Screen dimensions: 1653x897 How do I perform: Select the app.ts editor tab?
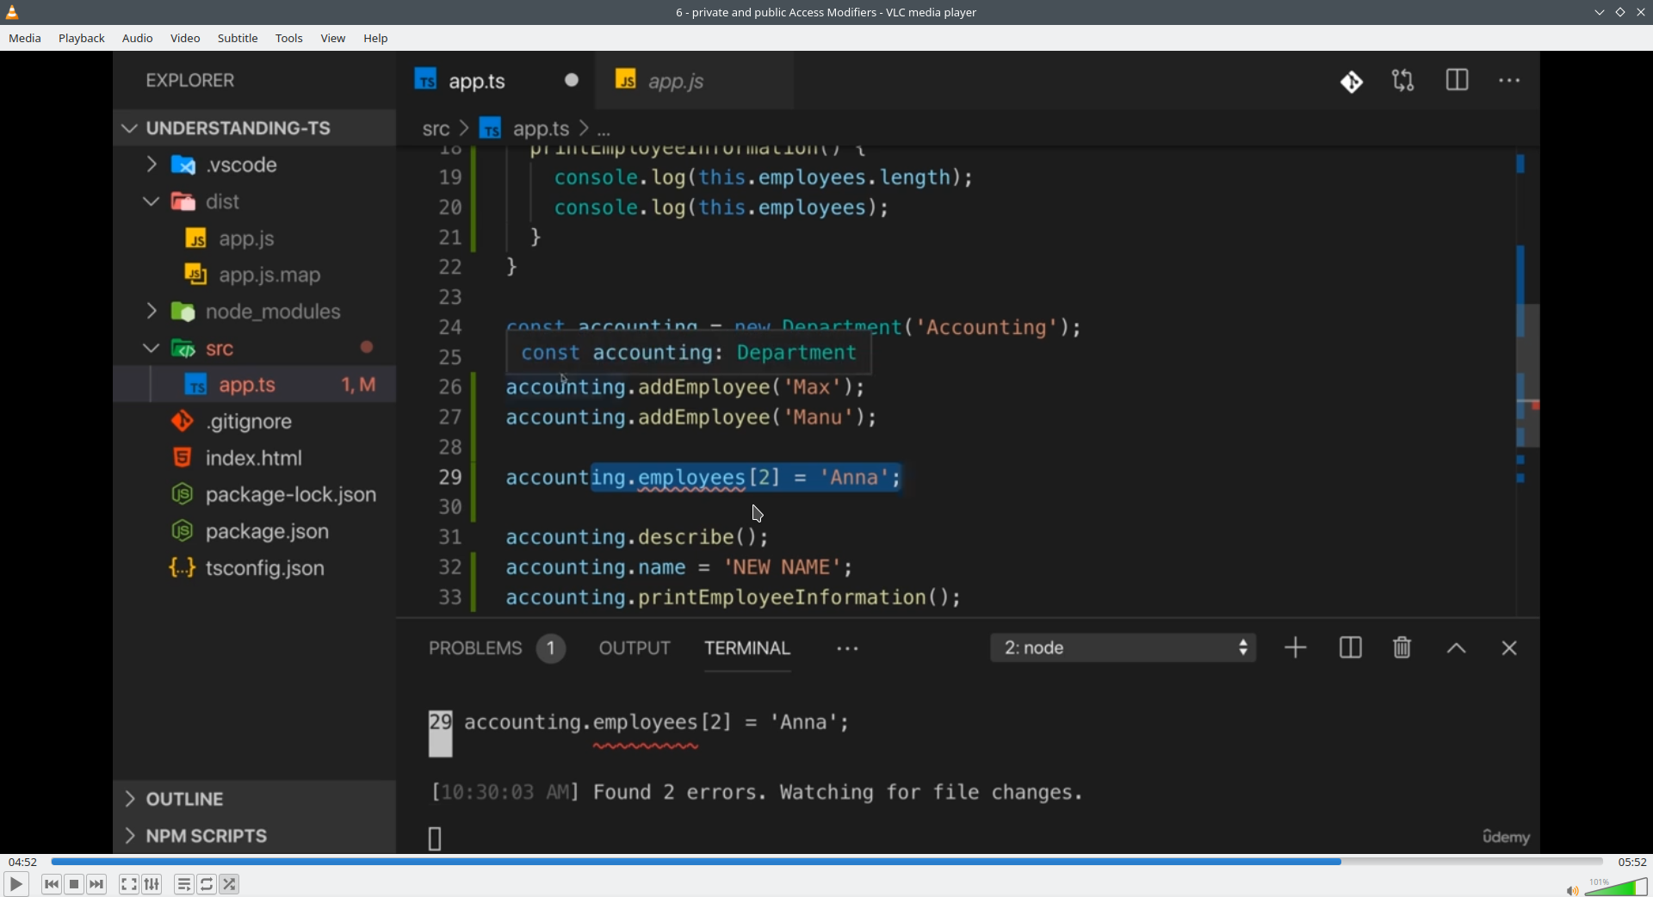pos(497,81)
